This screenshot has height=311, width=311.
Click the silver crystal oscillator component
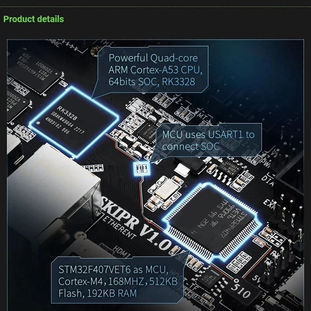click(x=166, y=190)
